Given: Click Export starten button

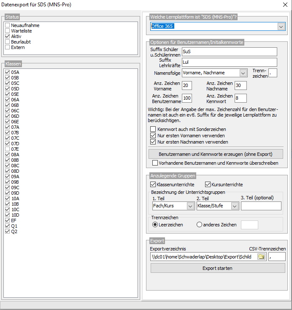Looking at the screenshot, I should 218,268.
